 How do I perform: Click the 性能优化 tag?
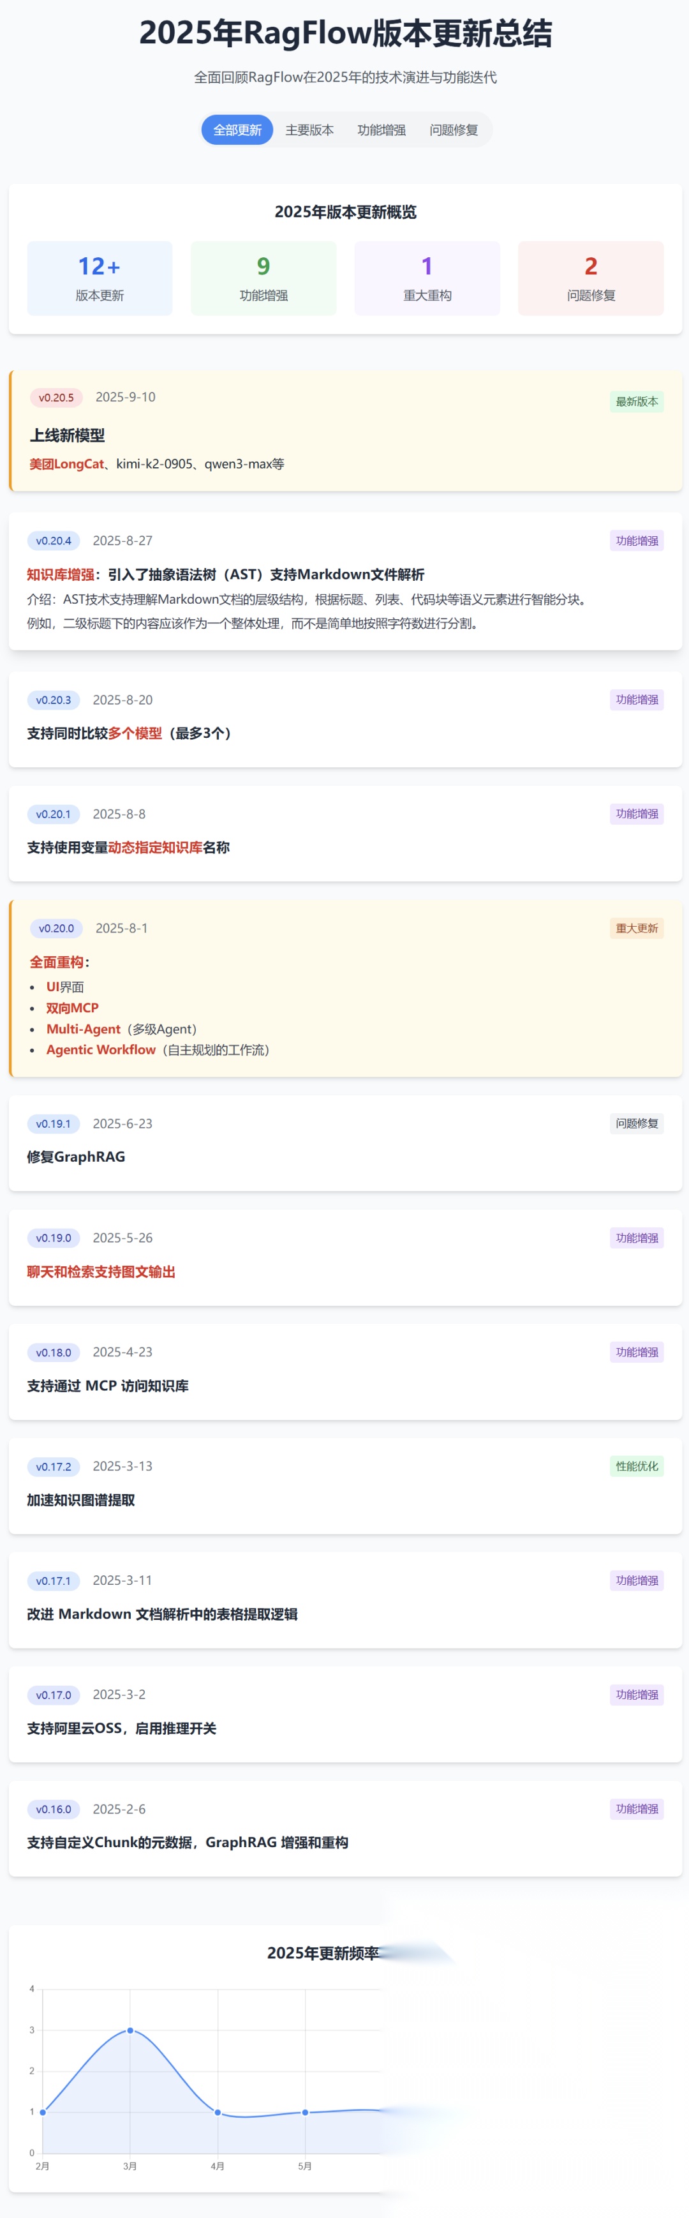[x=637, y=1466]
